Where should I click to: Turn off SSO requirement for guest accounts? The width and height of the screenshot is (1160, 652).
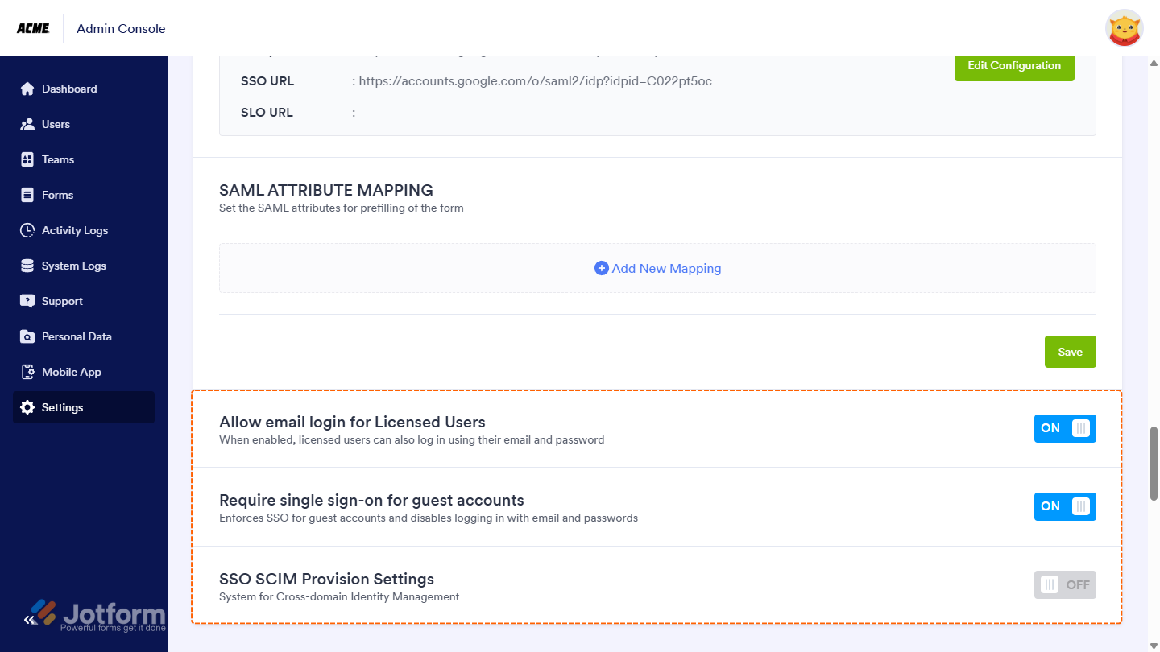(1065, 506)
